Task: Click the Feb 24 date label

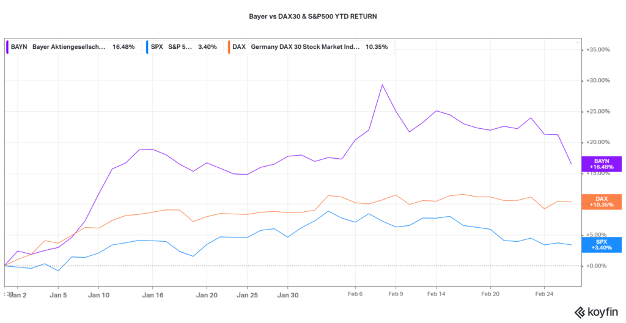Action: (x=543, y=293)
